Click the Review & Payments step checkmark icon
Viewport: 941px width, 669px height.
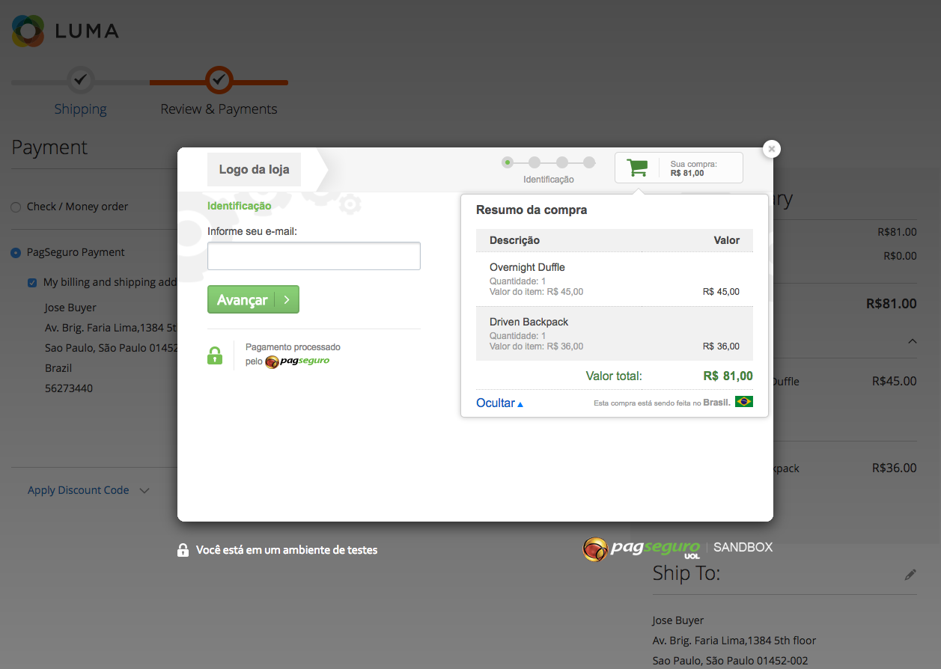[219, 79]
